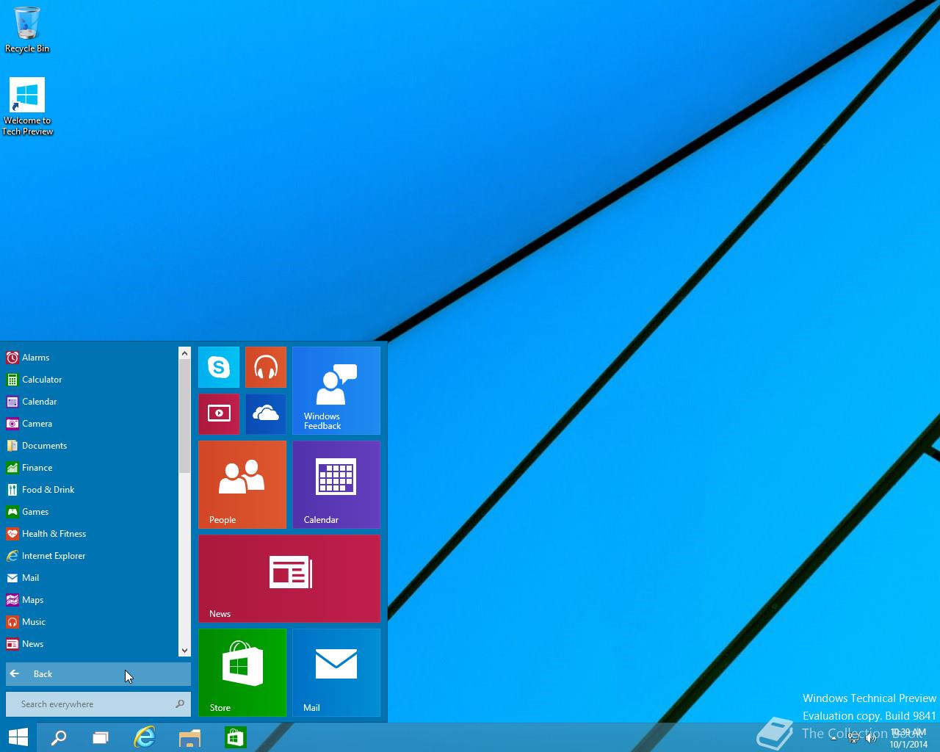Image resolution: width=940 pixels, height=752 pixels.
Task: Open Mail in the apps list
Action: [90, 578]
